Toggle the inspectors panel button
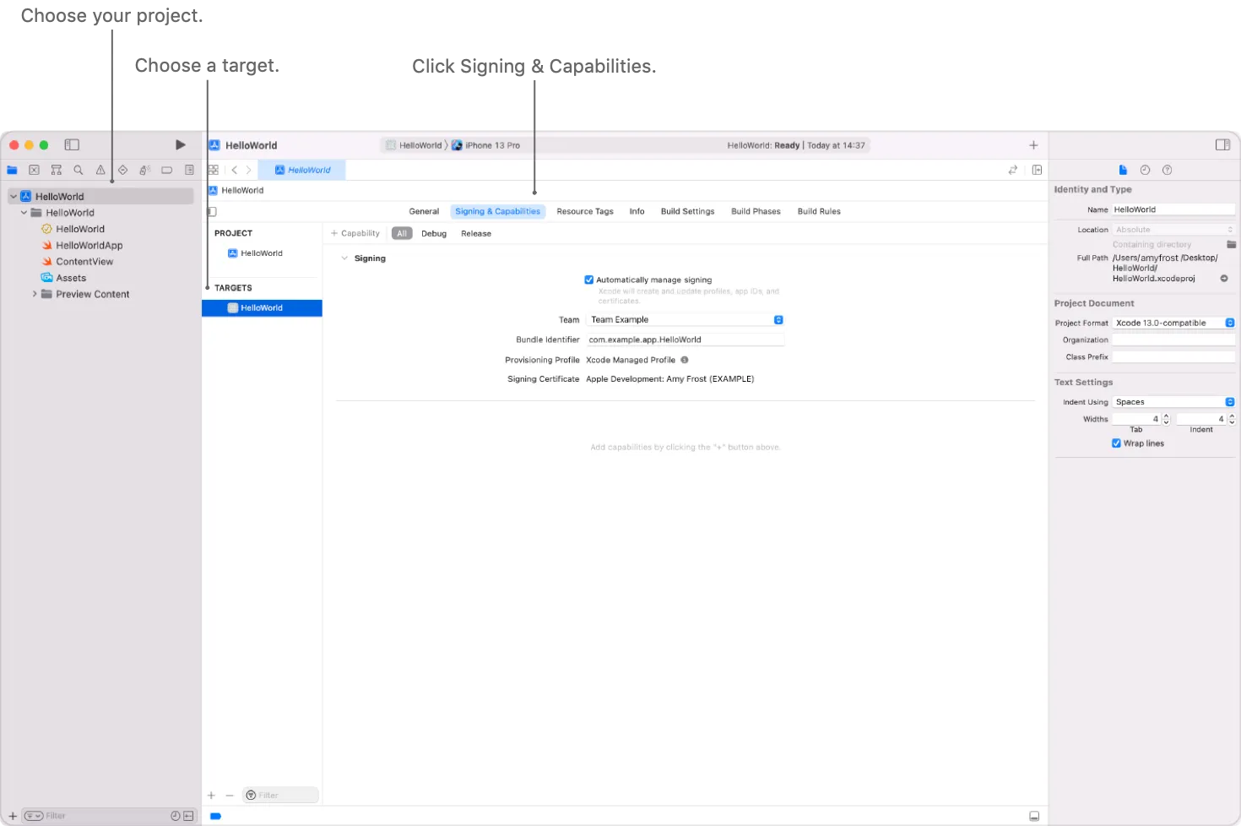 [1222, 144]
